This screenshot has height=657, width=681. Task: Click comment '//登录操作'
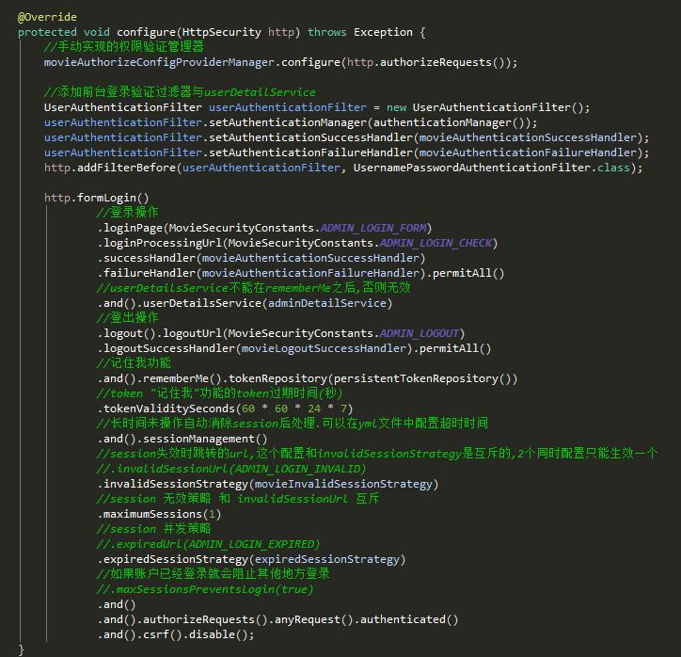point(127,213)
